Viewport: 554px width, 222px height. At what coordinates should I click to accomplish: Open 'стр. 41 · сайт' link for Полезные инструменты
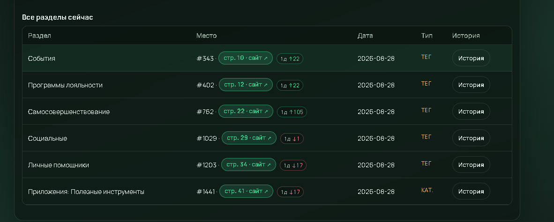pos(246,191)
